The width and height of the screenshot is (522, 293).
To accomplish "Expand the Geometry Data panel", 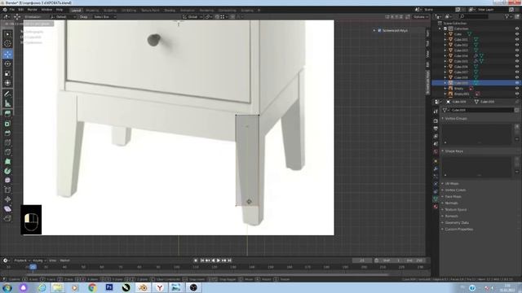I will [x=455, y=222].
